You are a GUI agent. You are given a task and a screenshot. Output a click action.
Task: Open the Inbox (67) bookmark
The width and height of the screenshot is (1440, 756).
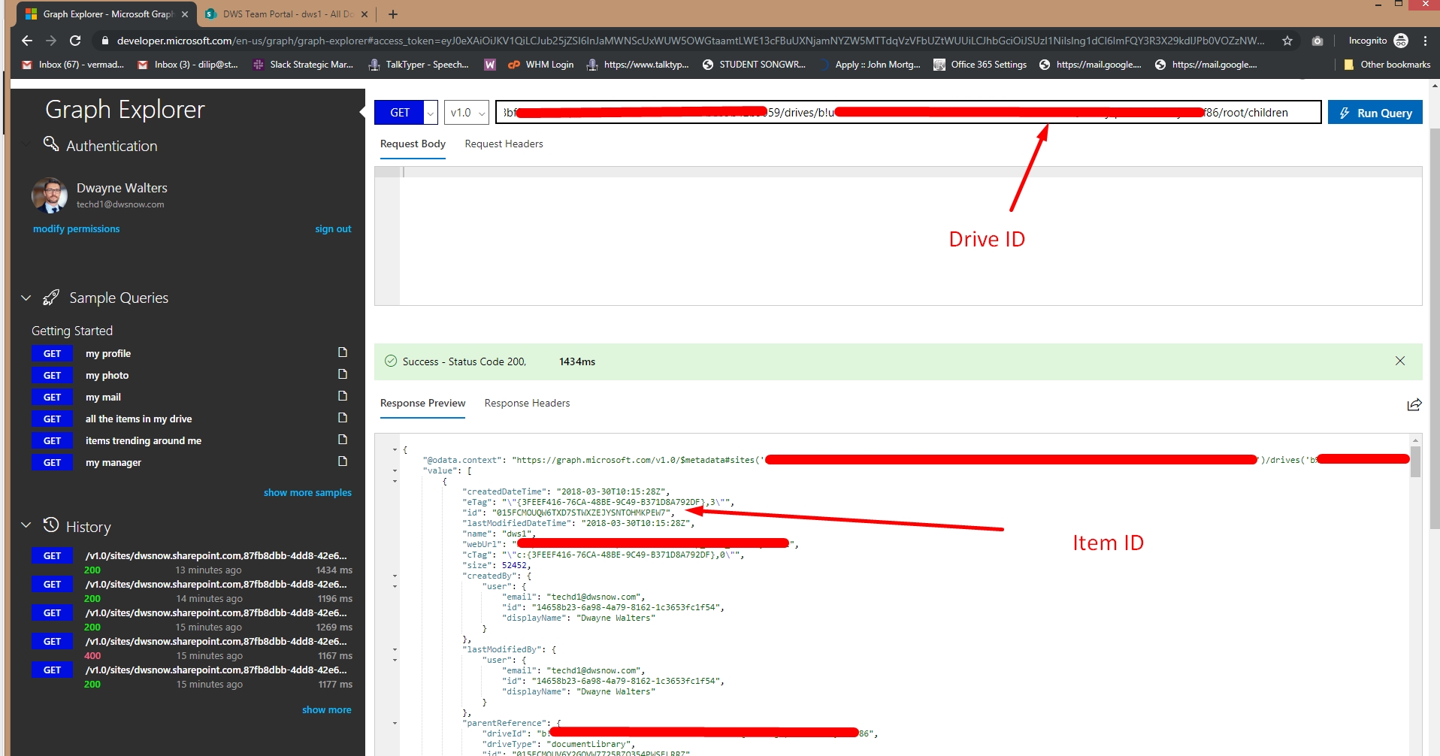tap(73, 65)
